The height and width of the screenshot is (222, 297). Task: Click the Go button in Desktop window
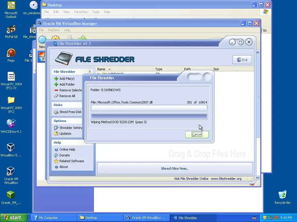click(x=265, y=30)
